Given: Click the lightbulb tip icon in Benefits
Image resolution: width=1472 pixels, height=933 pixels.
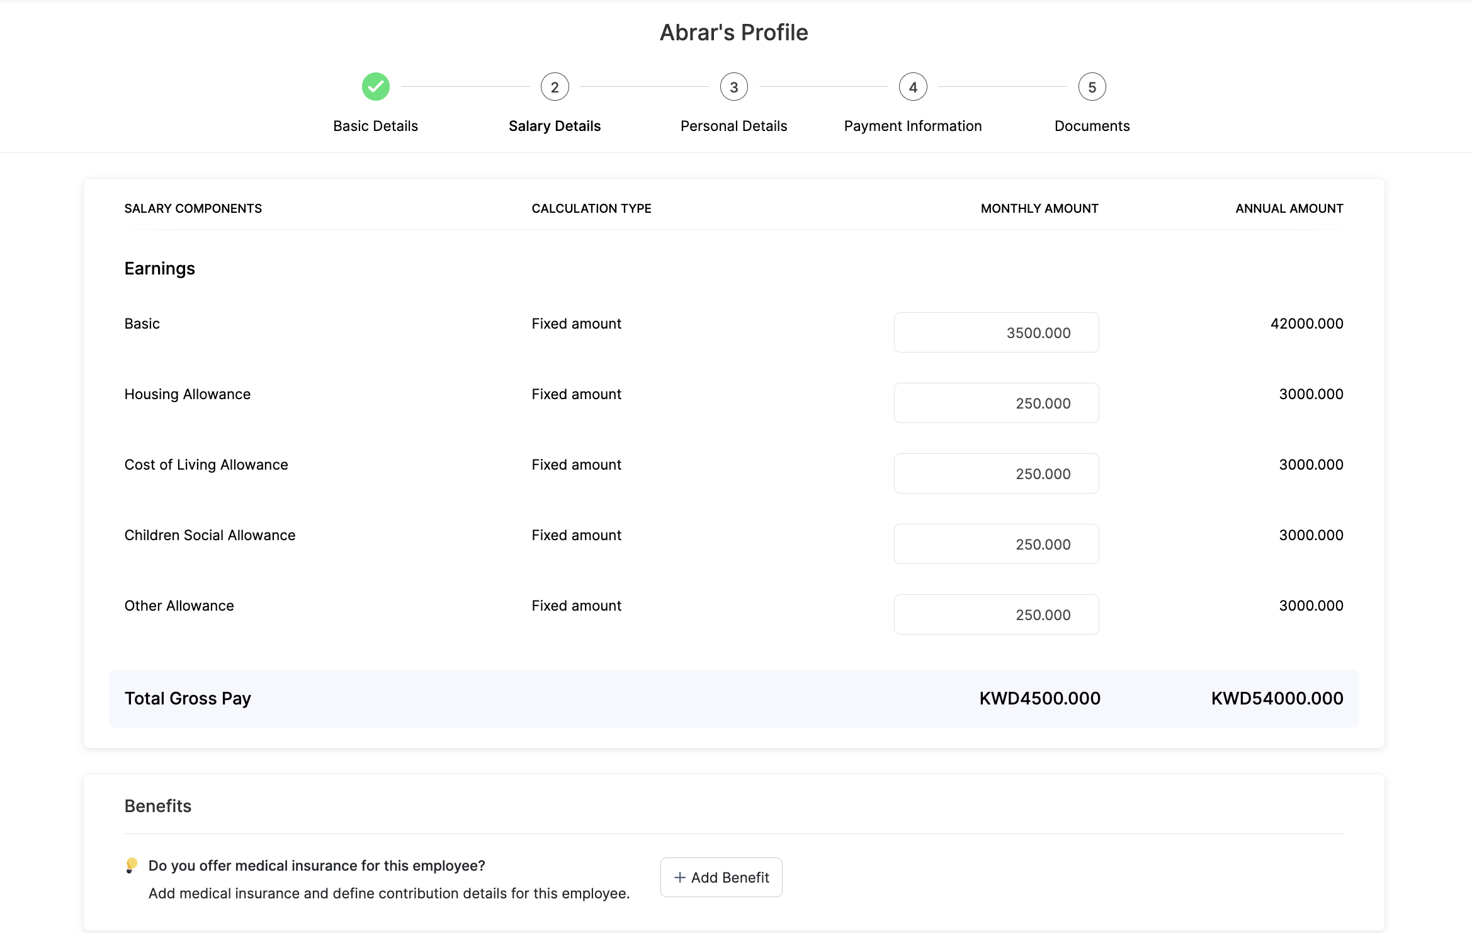Looking at the screenshot, I should (132, 866).
